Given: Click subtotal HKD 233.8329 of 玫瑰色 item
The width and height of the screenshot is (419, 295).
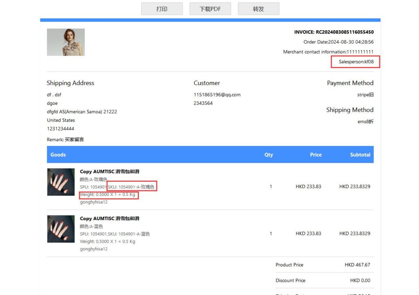Looking at the screenshot, I should 355,187.
